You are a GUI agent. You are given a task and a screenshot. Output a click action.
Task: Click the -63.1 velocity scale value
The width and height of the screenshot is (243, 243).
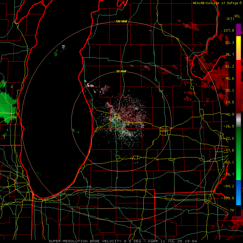tap(229, 162)
